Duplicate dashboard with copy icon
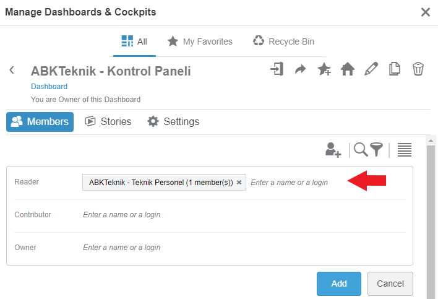 coord(395,69)
